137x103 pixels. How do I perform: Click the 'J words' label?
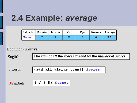(15, 69)
